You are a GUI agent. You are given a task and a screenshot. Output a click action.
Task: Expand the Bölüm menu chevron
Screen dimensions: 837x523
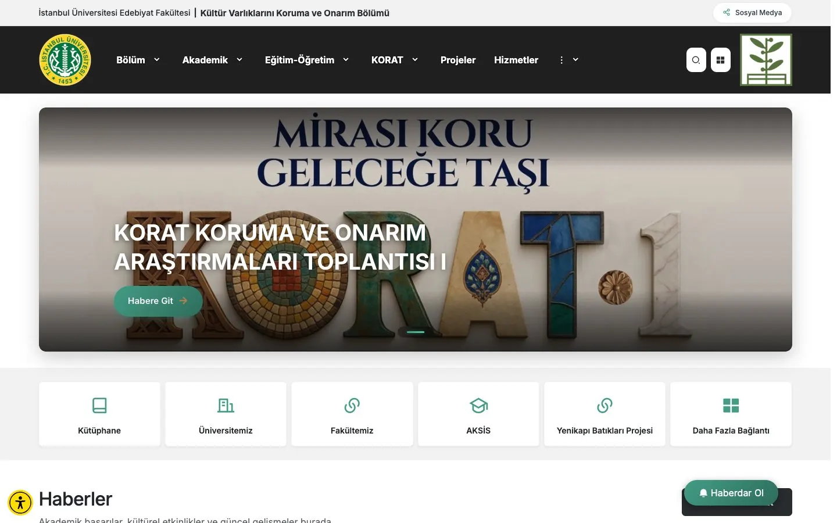point(156,59)
